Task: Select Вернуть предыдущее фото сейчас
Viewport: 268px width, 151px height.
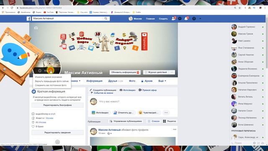Action: [52, 81]
